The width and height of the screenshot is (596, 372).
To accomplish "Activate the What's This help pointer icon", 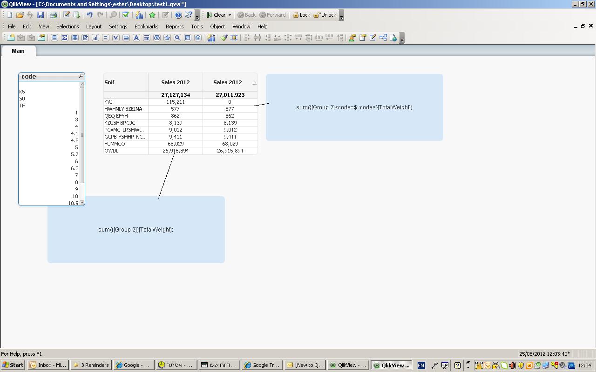I will (188, 15).
